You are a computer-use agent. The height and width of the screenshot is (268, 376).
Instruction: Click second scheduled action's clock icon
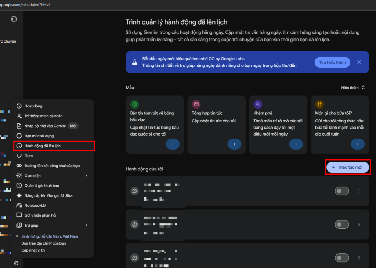(134, 224)
